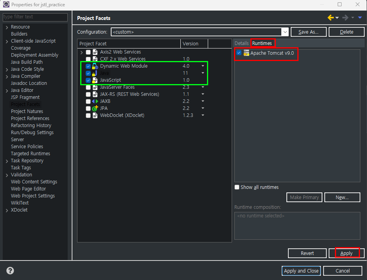
Task: Uncheck the JavaScript facet checkbox
Action: tap(88, 80)
